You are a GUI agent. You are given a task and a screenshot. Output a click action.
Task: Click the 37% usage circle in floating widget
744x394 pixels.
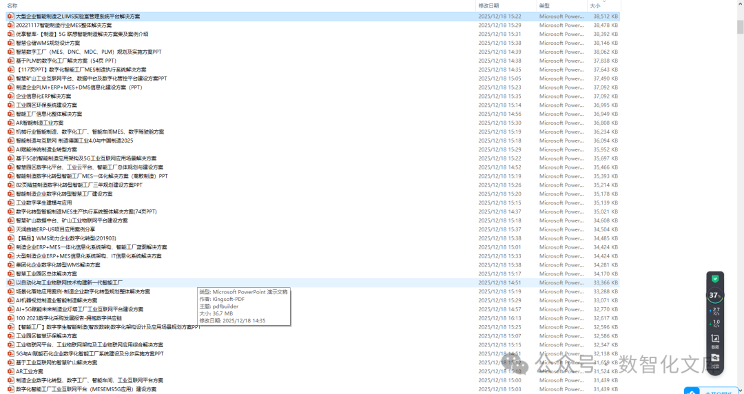[x=715, y=295]
